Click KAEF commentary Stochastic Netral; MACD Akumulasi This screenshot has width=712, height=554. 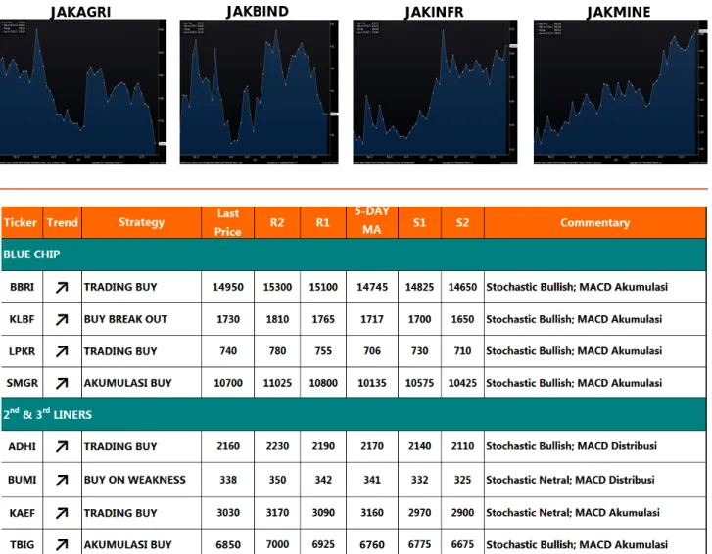[573, 513]
